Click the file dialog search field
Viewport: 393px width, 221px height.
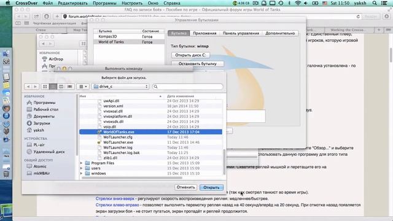187,87
